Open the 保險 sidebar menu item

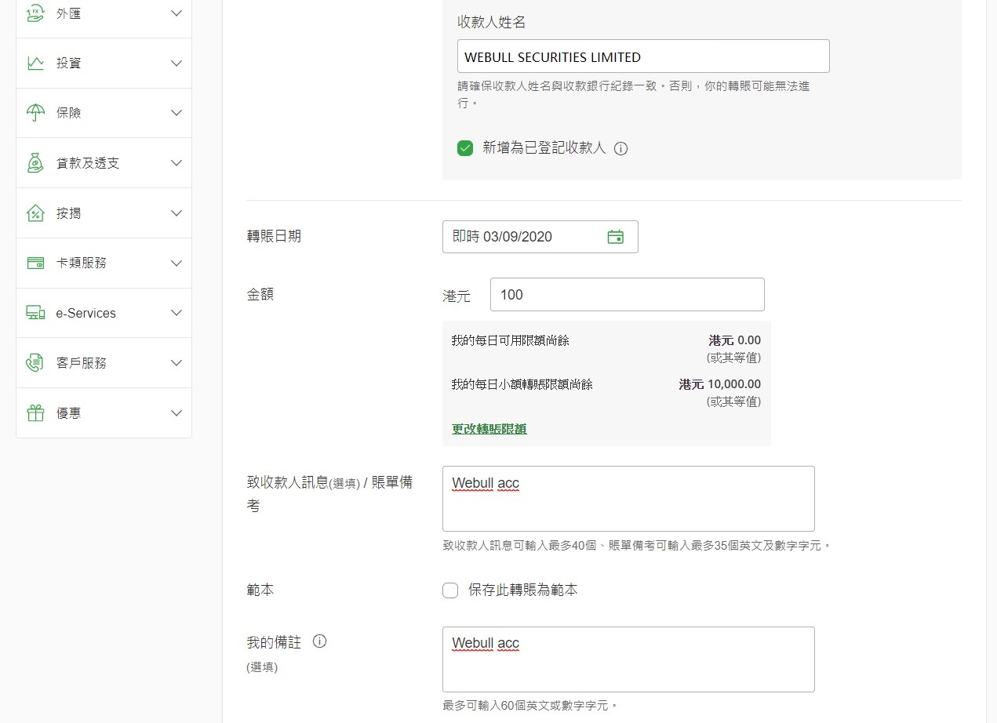pyautogui.click(x=104, y=113)
